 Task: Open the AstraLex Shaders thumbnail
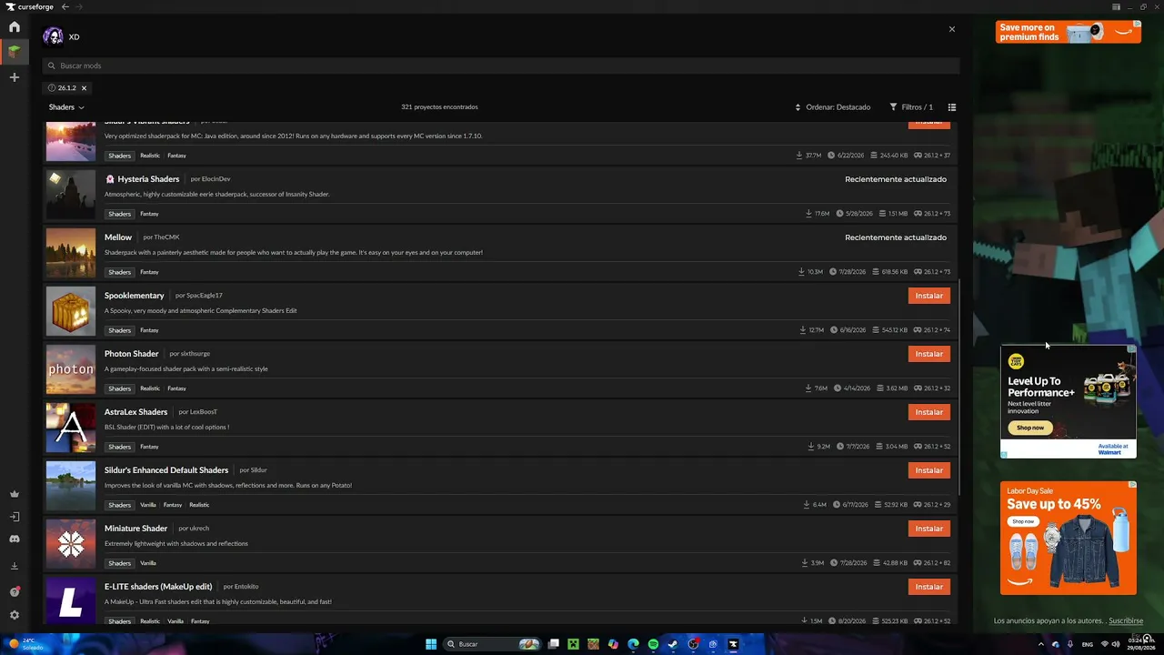(71, 427)
